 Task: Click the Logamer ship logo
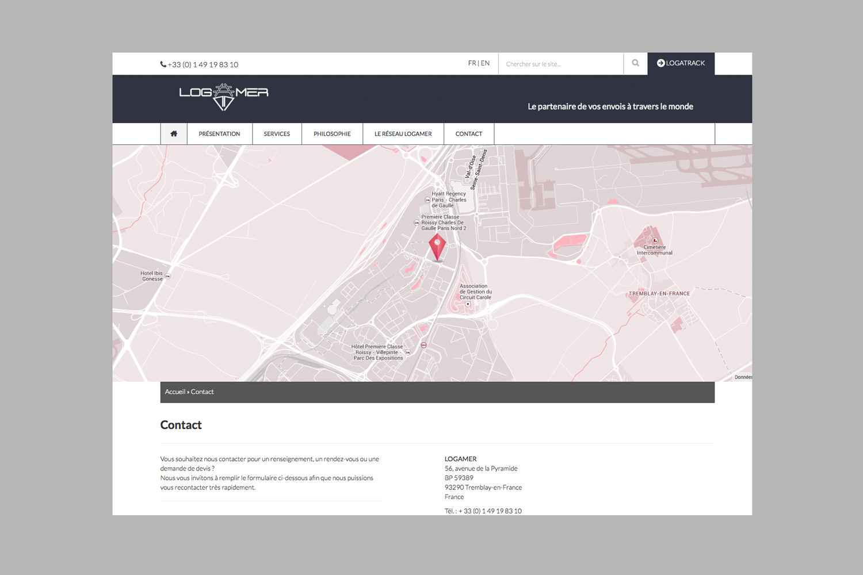(223, 97)
